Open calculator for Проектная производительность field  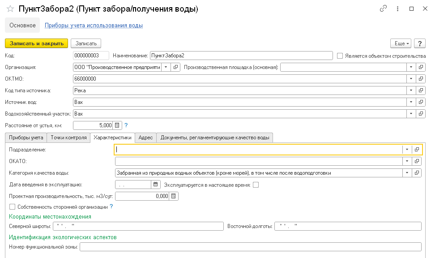pyautogui.click(x=174, y=196)
